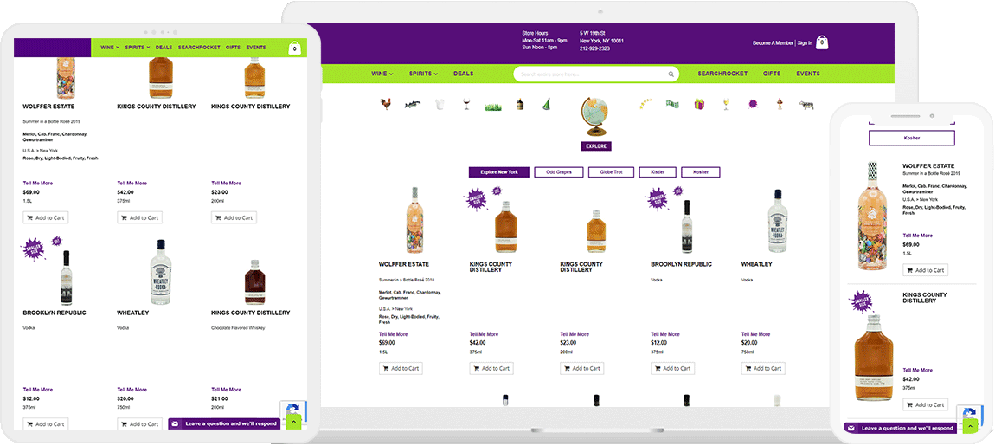Open phone Leave a question bar

(901, 428)
